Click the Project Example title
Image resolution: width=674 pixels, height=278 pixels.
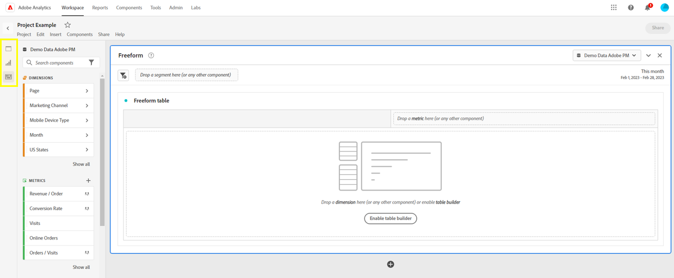[36, 25]
